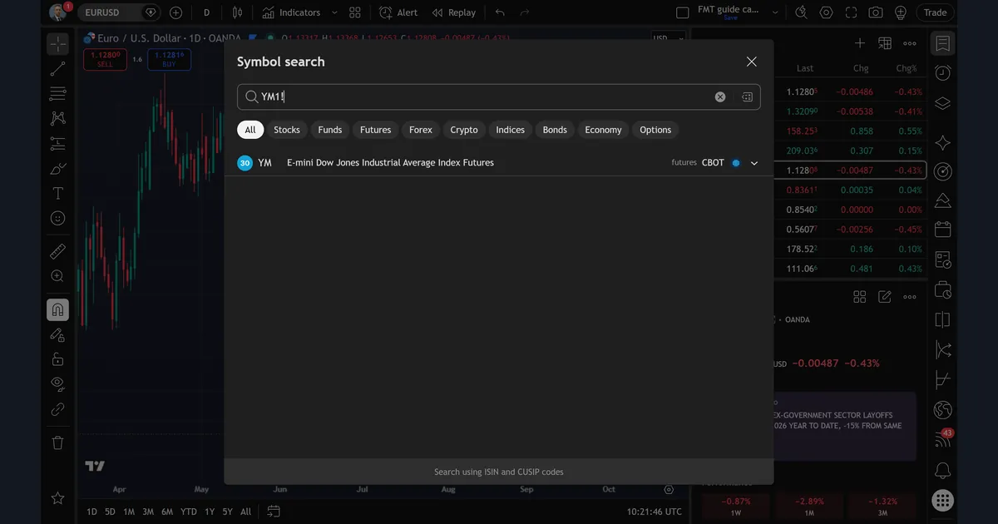Sort the watchlist by Chg% column
998x524 pixels.
click(907, 68)
